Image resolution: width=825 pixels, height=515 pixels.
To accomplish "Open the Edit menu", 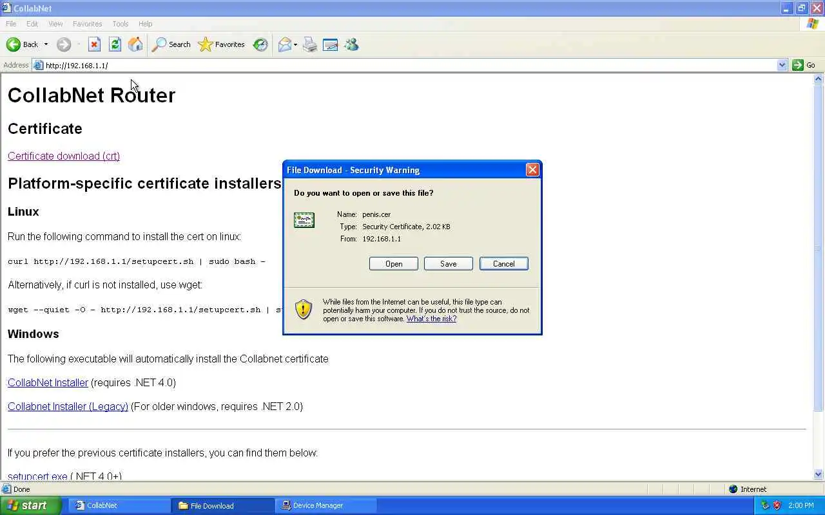I will 32,24.
